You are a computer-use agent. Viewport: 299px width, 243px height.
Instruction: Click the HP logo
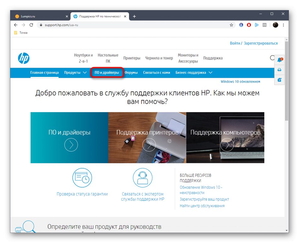point(24,58)
